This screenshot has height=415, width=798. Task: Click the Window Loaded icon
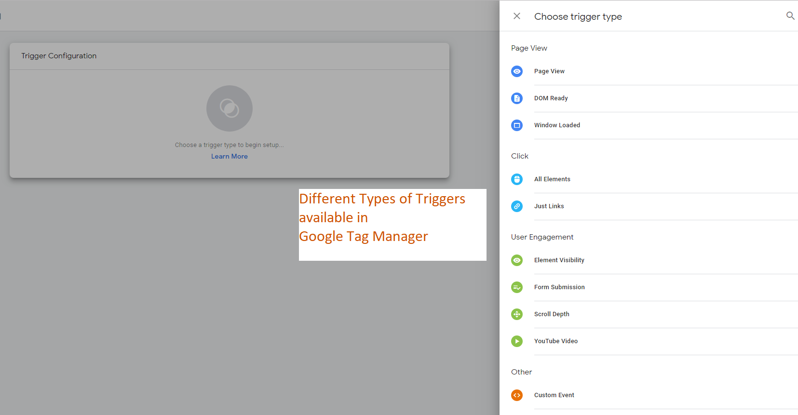click(517, 125)
